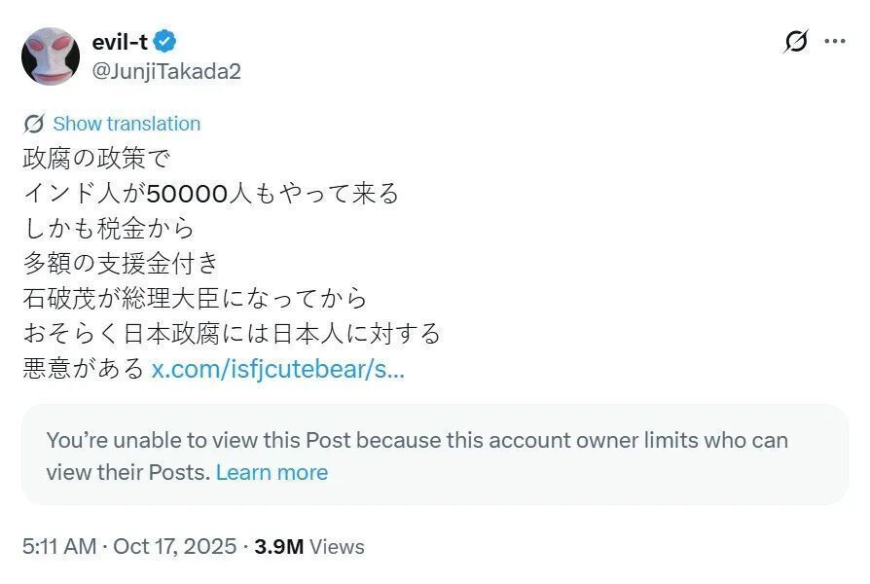The image size is (870, 584).
Task: Open the 5:11 AM timestamp
Action: 58,547
